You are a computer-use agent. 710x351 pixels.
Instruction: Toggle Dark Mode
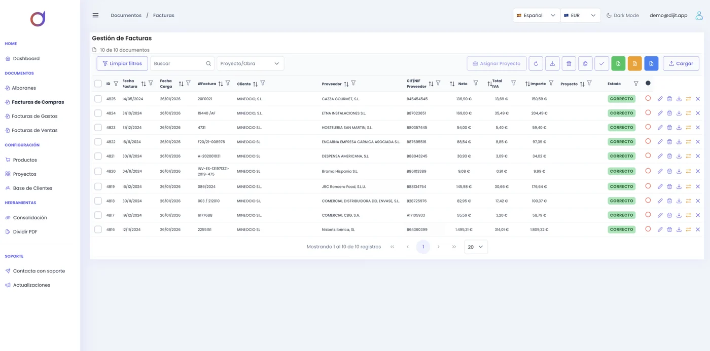(623, 15)
